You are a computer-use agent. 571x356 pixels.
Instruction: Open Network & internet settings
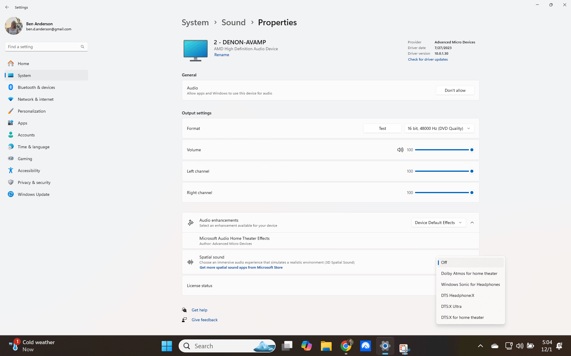point(46,99)
